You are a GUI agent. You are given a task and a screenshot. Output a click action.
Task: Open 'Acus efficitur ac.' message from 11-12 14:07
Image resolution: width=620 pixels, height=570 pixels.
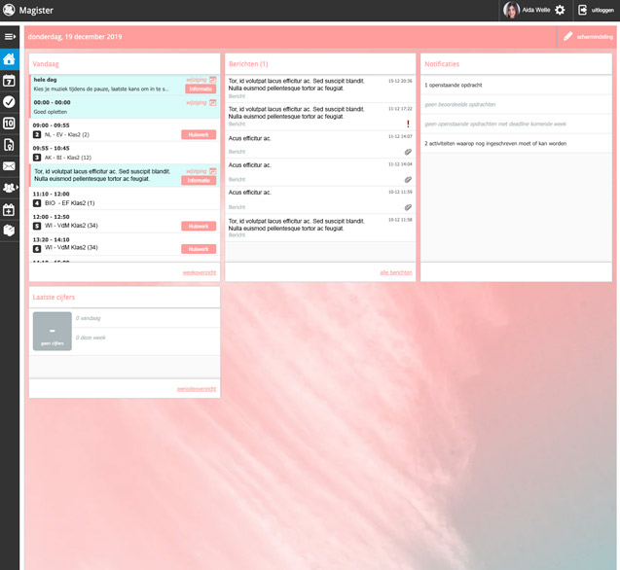320,145
